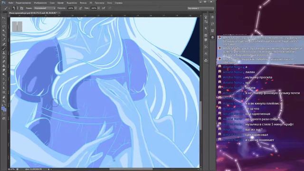Select the Healing Brush tool
Image resolution: width=304 pixels, height=171 pixels.
(x=4, y=44)
